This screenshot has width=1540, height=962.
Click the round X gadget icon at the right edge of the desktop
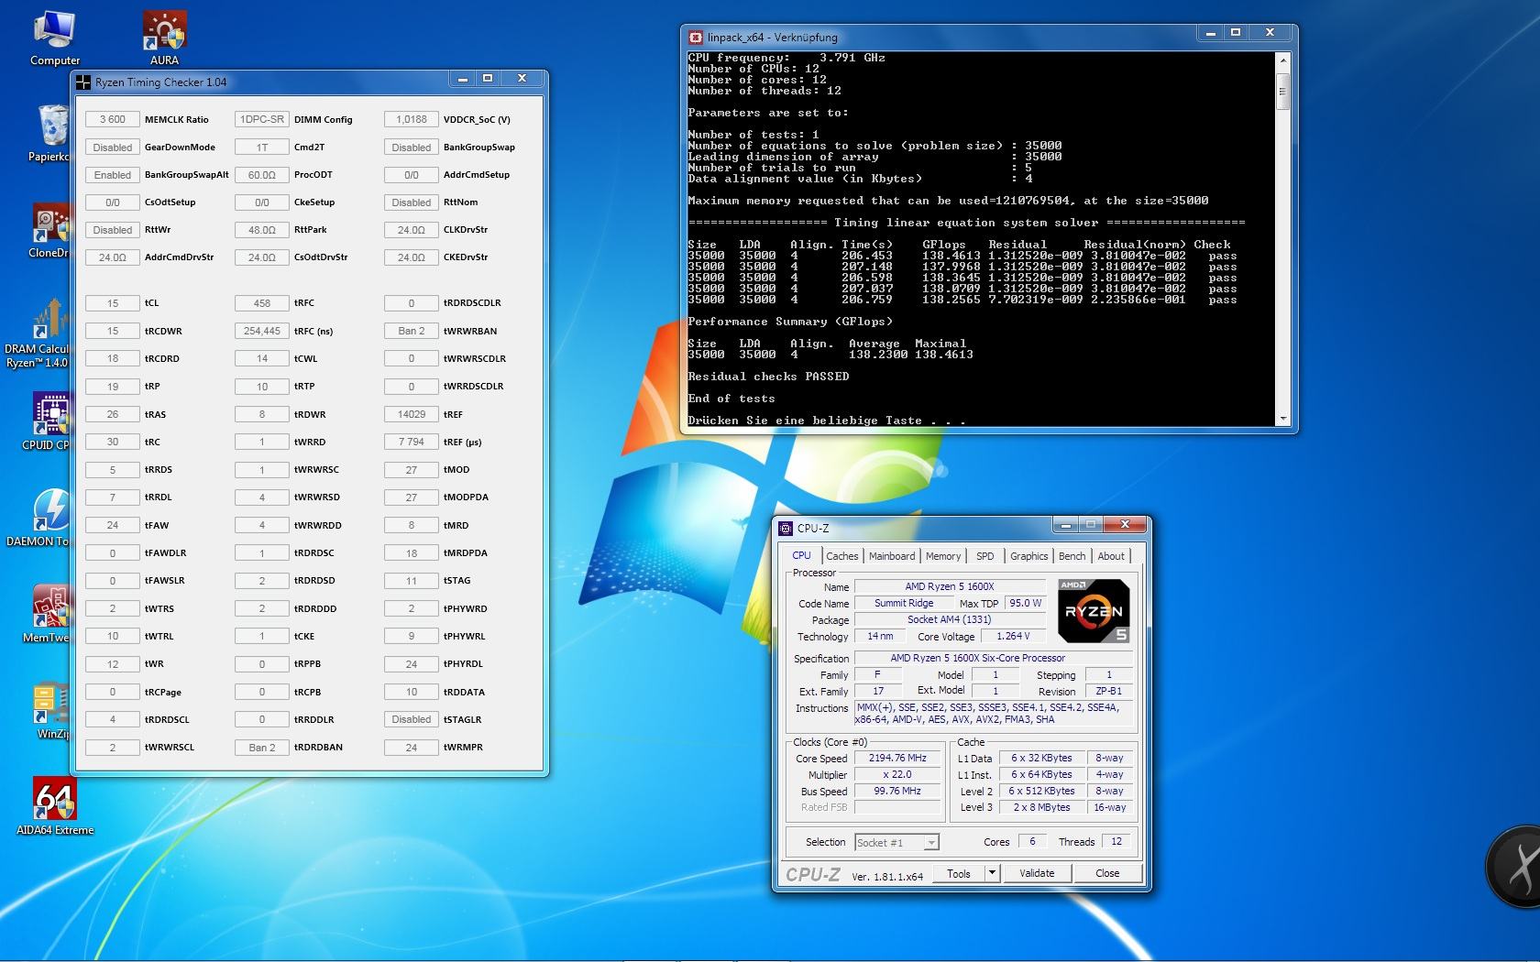1514,866
